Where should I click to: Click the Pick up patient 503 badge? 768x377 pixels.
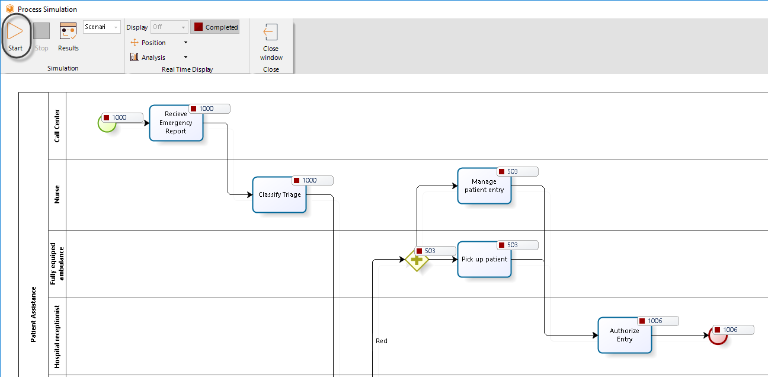tap(517, 245)
